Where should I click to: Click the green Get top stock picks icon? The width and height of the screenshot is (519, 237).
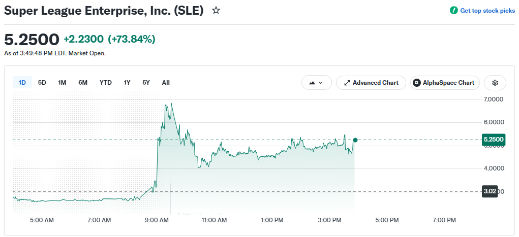tap(453, 11)
